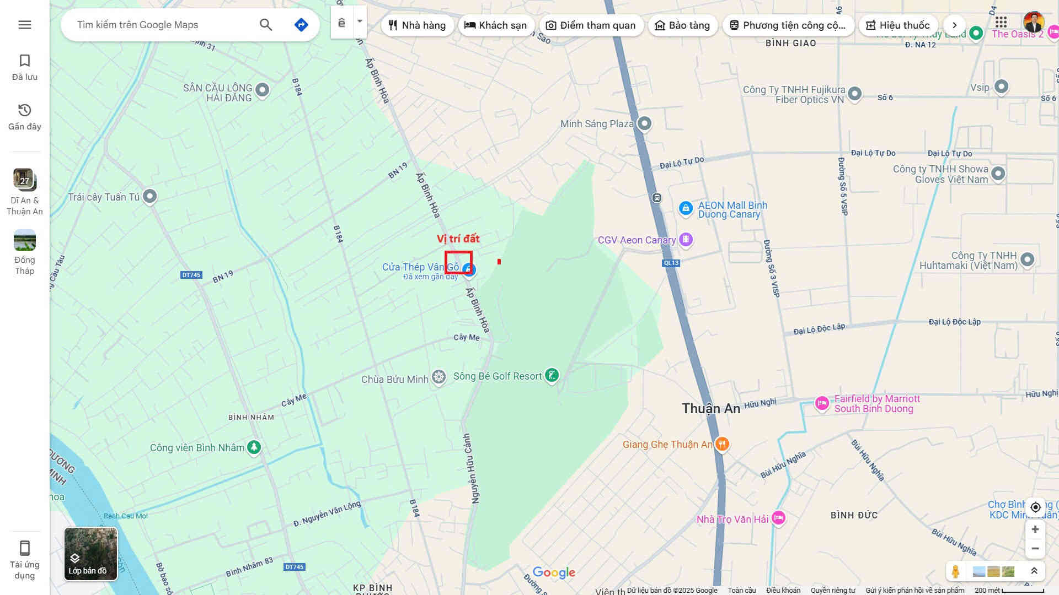Expand the imagery strip double chevron
Viewport: 1059px width, 595px height.
click(x=1034, y=571)
